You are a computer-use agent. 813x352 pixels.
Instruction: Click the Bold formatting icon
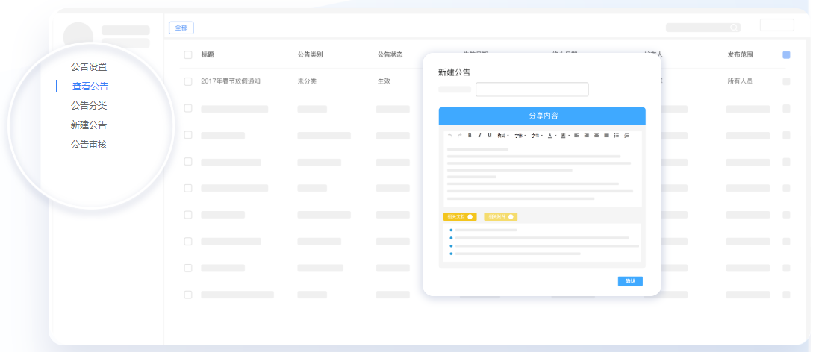click(470, 135)
